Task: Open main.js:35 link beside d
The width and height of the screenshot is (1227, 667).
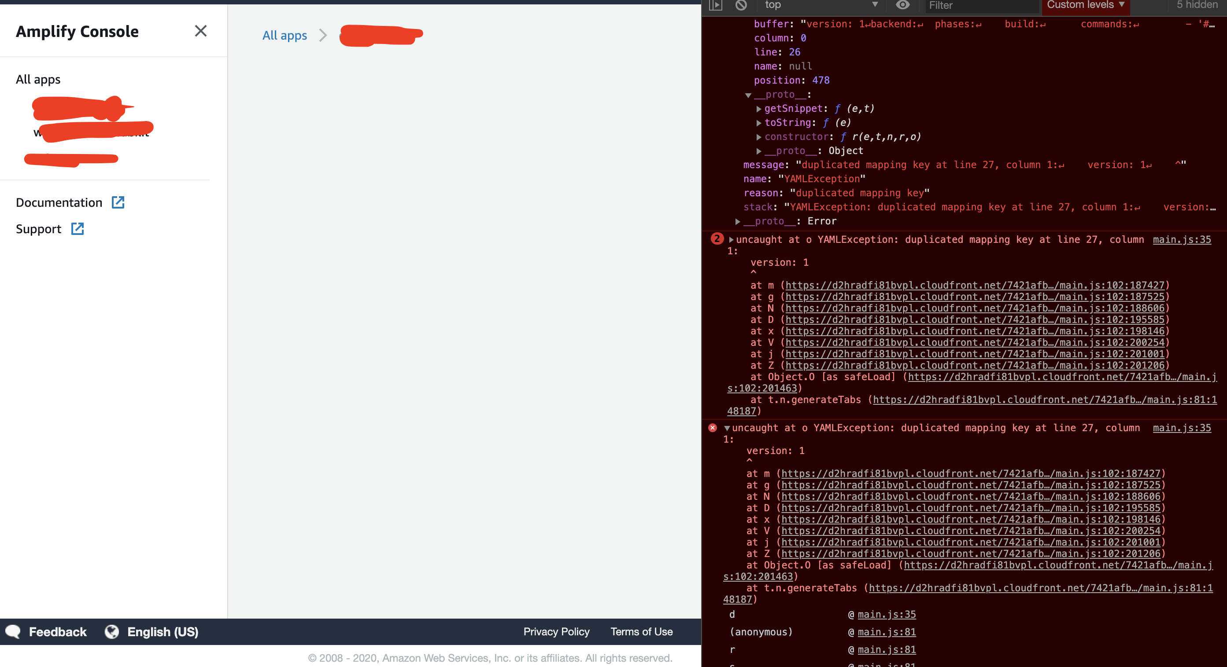Action: 887,615
